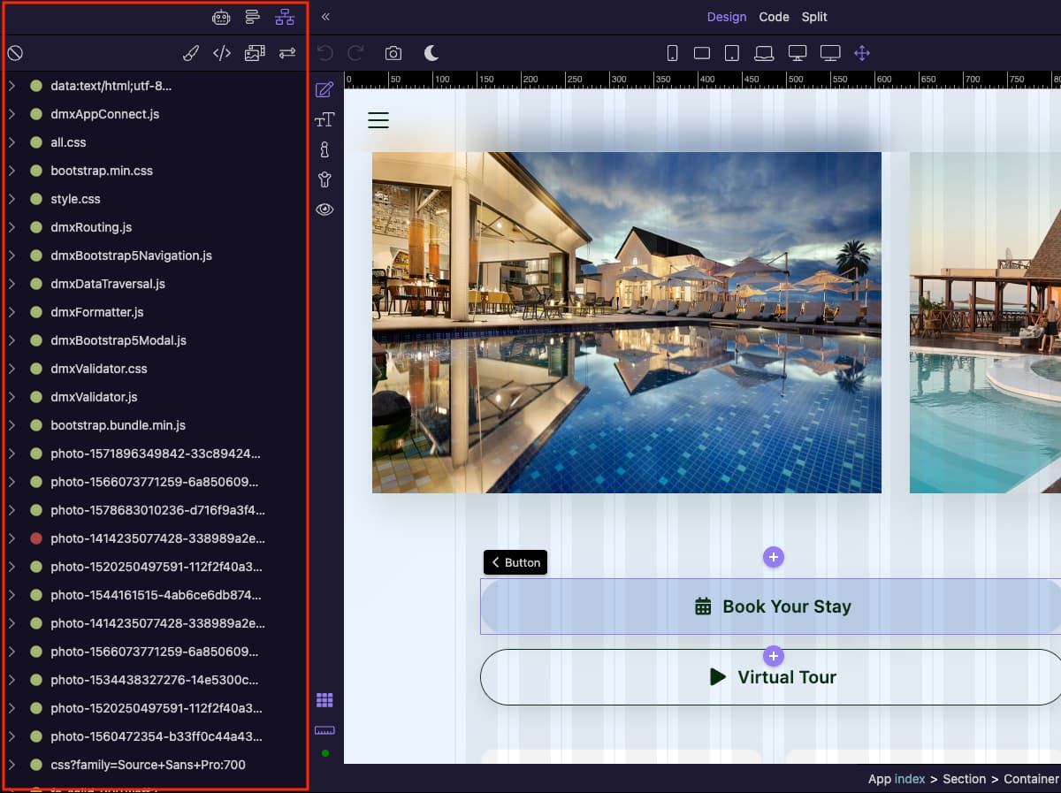Toggle dark mode moon icon
1061x793 pixels.
[431, 53]
